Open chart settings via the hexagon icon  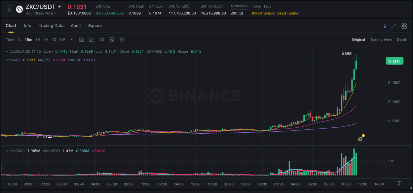(122, 40)
